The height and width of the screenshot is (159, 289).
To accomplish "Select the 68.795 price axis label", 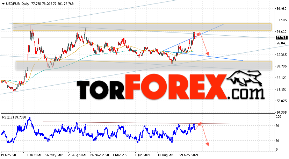I will click(x=281, y=66).
